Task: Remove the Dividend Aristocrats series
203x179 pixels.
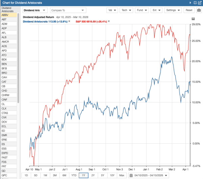Action: (x=69, y=21)
